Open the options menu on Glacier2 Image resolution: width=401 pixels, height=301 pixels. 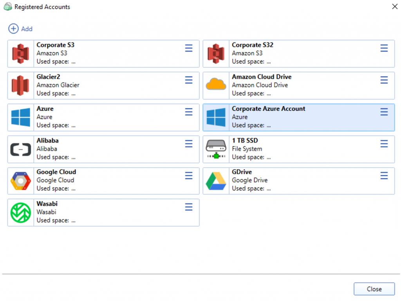coord(189,80)
